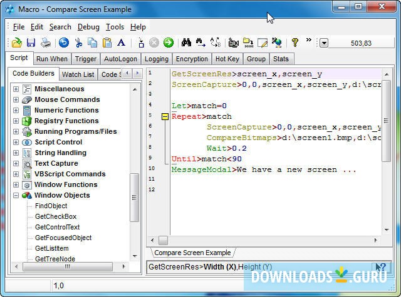This screenshot has width=401, height=297.
Task: Open the Tools menu
Action: coord(115,27)
